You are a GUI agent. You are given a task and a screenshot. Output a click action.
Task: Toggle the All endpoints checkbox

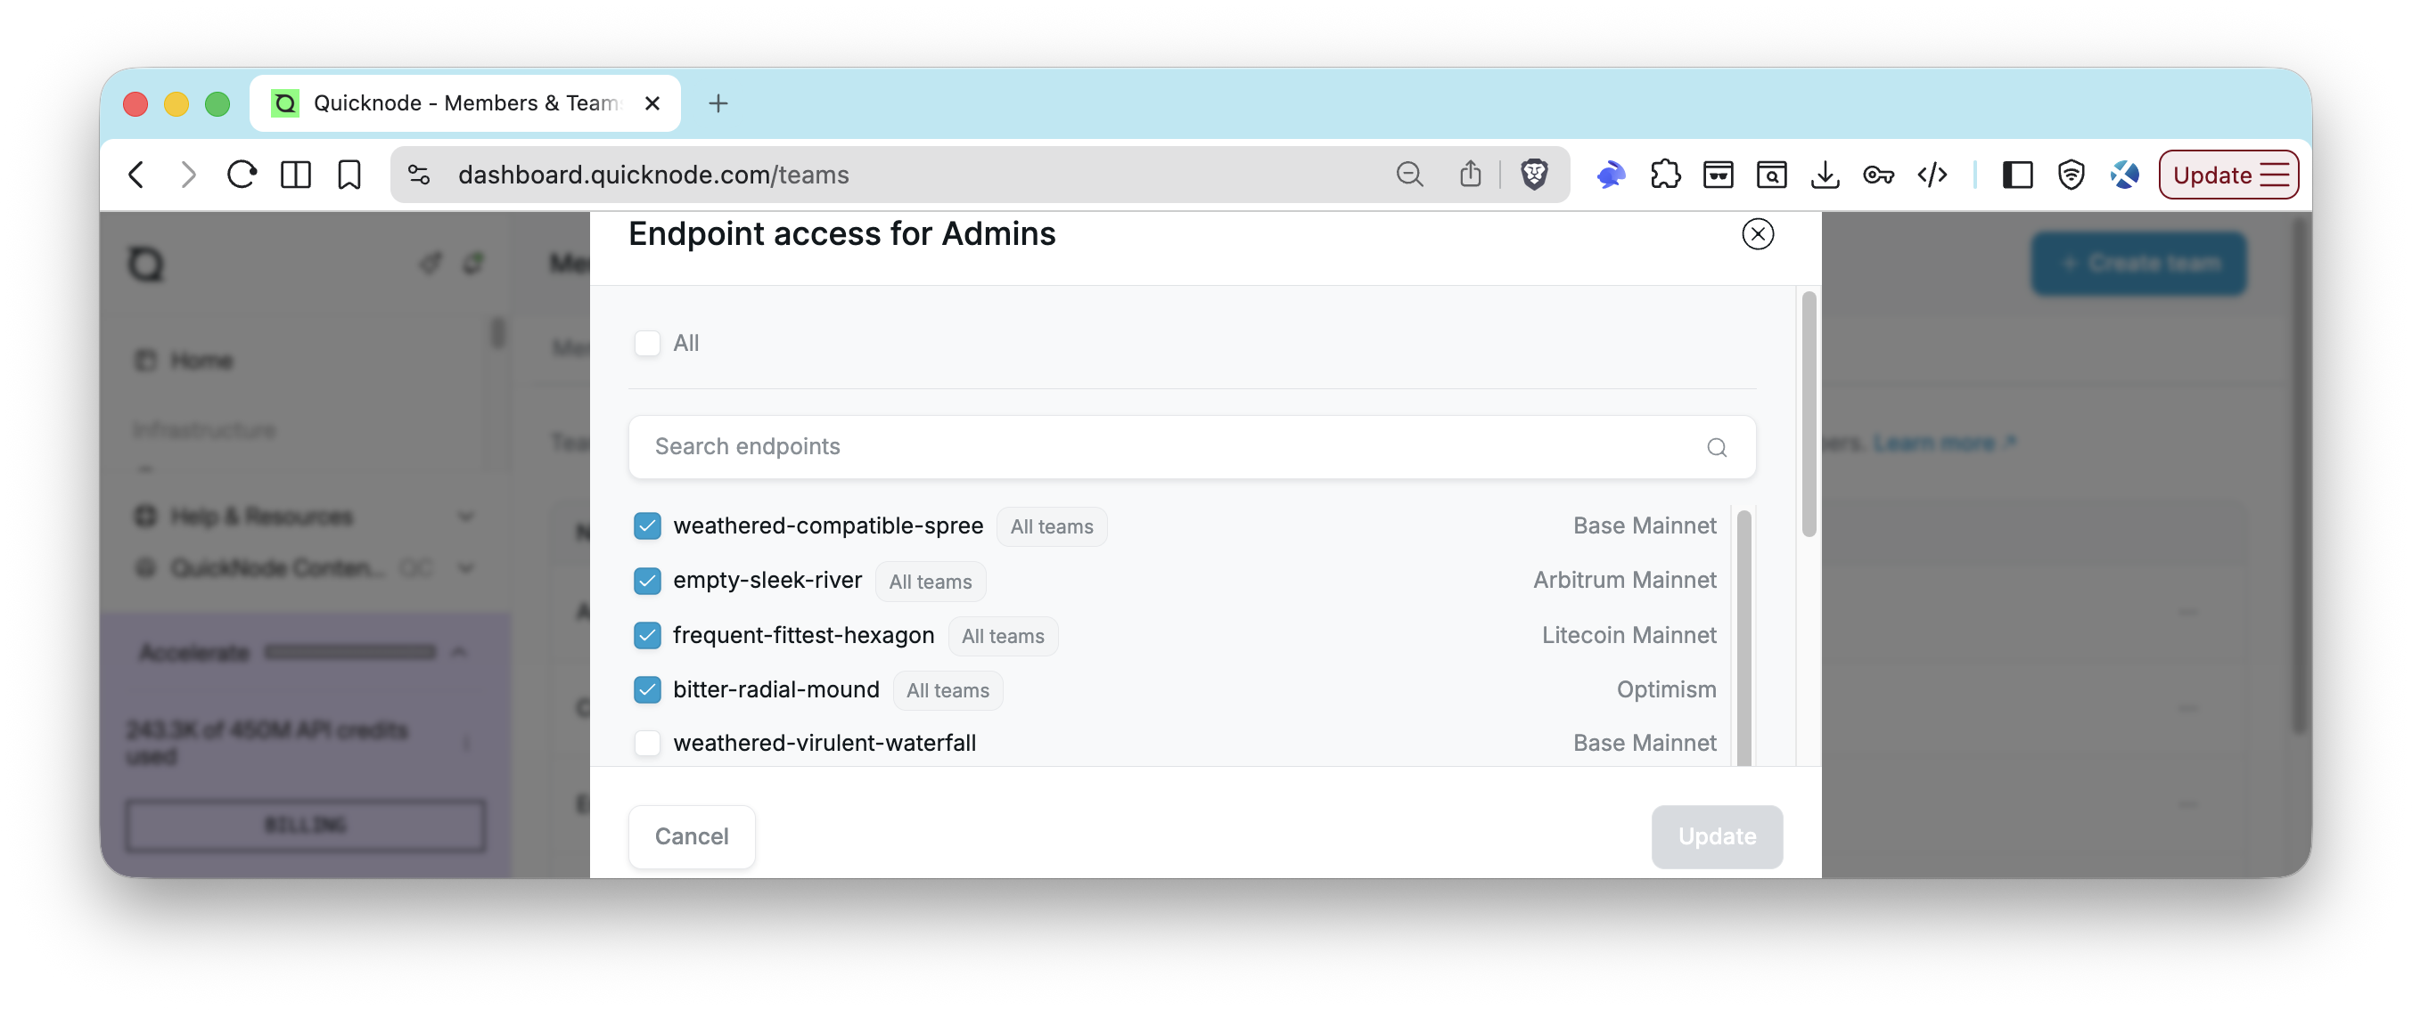click(x=647, y=343)
